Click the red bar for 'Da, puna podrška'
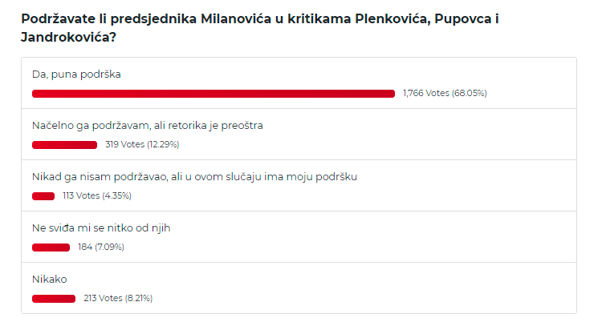 pos(214,94)
